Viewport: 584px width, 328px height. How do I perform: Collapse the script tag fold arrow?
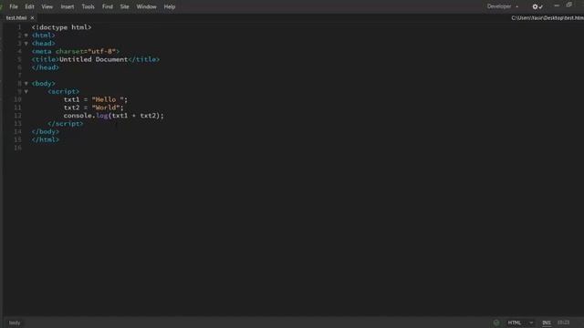(x=26, y=91)
